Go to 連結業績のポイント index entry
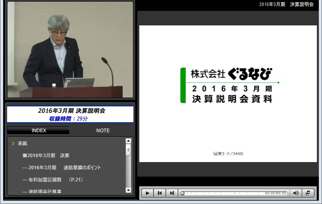Viewport: 322px width, 204px height. click(62, 168)
